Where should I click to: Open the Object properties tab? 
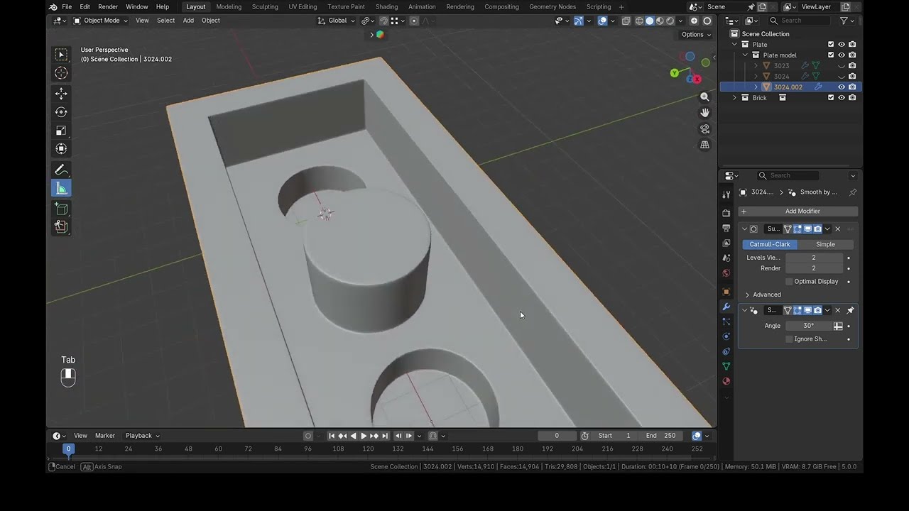tap(726, 292)
